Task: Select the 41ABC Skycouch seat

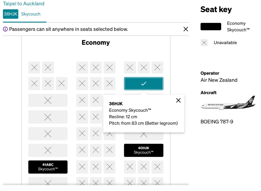Action: [48, 167]
